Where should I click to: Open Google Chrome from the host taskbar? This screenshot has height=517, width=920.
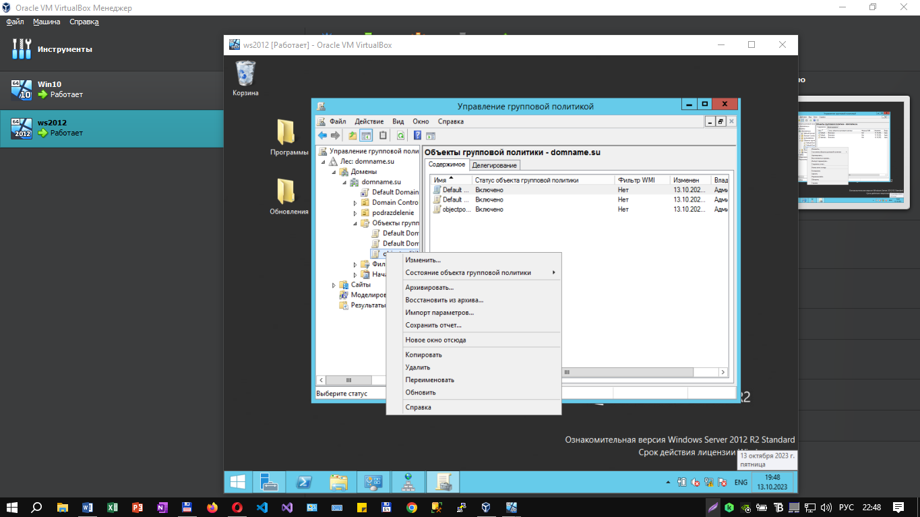[x=411, y=508]
